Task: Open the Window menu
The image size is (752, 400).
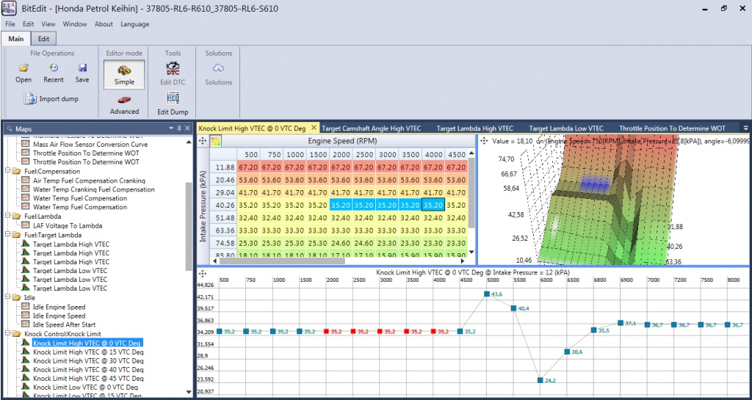Action: coord(75,24)
